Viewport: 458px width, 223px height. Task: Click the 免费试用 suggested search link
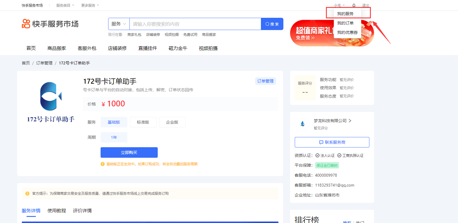(x=190, y=34)
